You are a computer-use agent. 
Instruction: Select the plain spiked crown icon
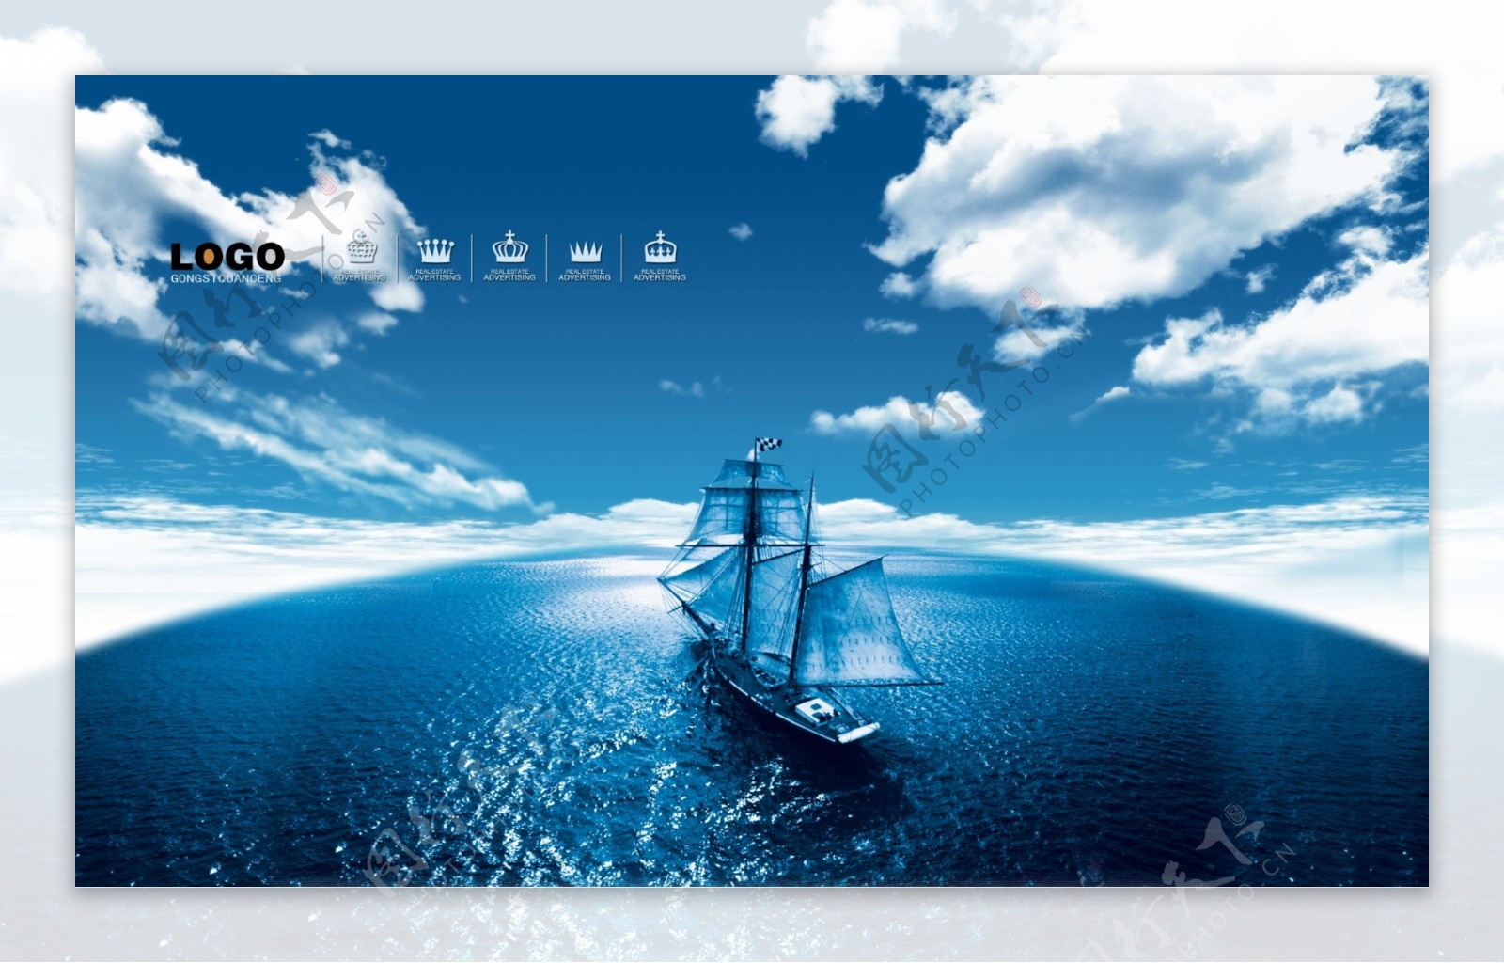(x=585, y=251)
